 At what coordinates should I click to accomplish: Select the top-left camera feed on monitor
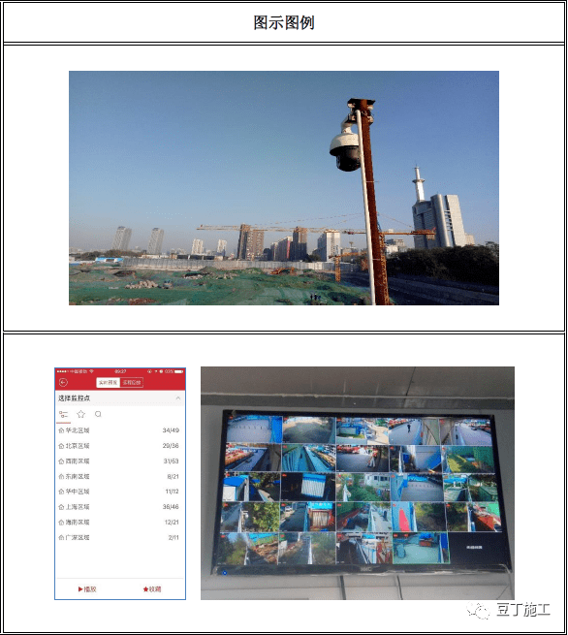pos(254,429)
